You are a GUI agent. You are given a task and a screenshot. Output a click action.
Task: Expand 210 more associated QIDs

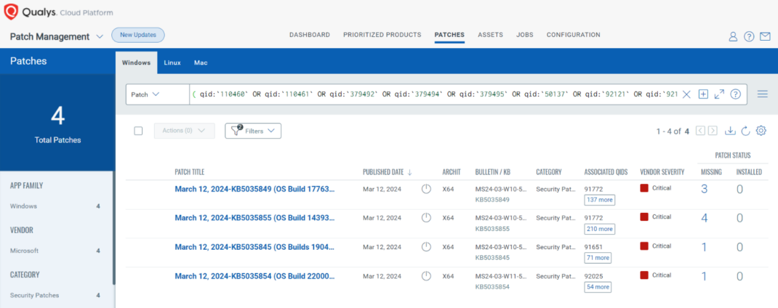(599, 229)
